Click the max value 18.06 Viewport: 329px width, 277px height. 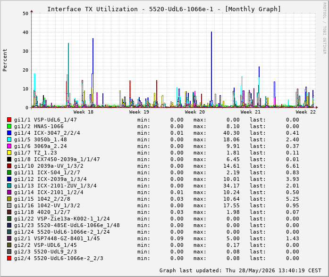coord(231,139)
